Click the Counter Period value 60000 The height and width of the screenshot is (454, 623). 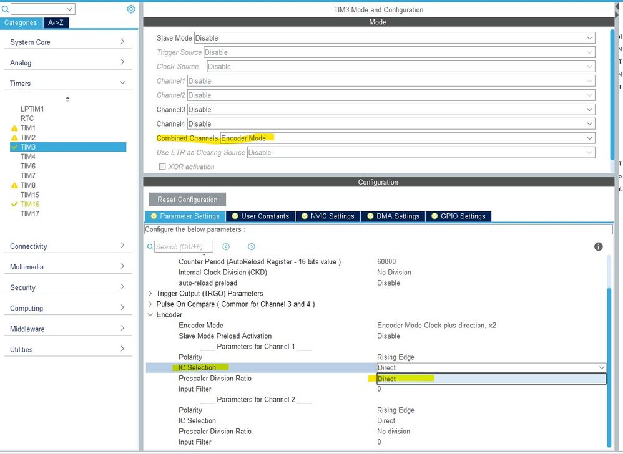386,261
